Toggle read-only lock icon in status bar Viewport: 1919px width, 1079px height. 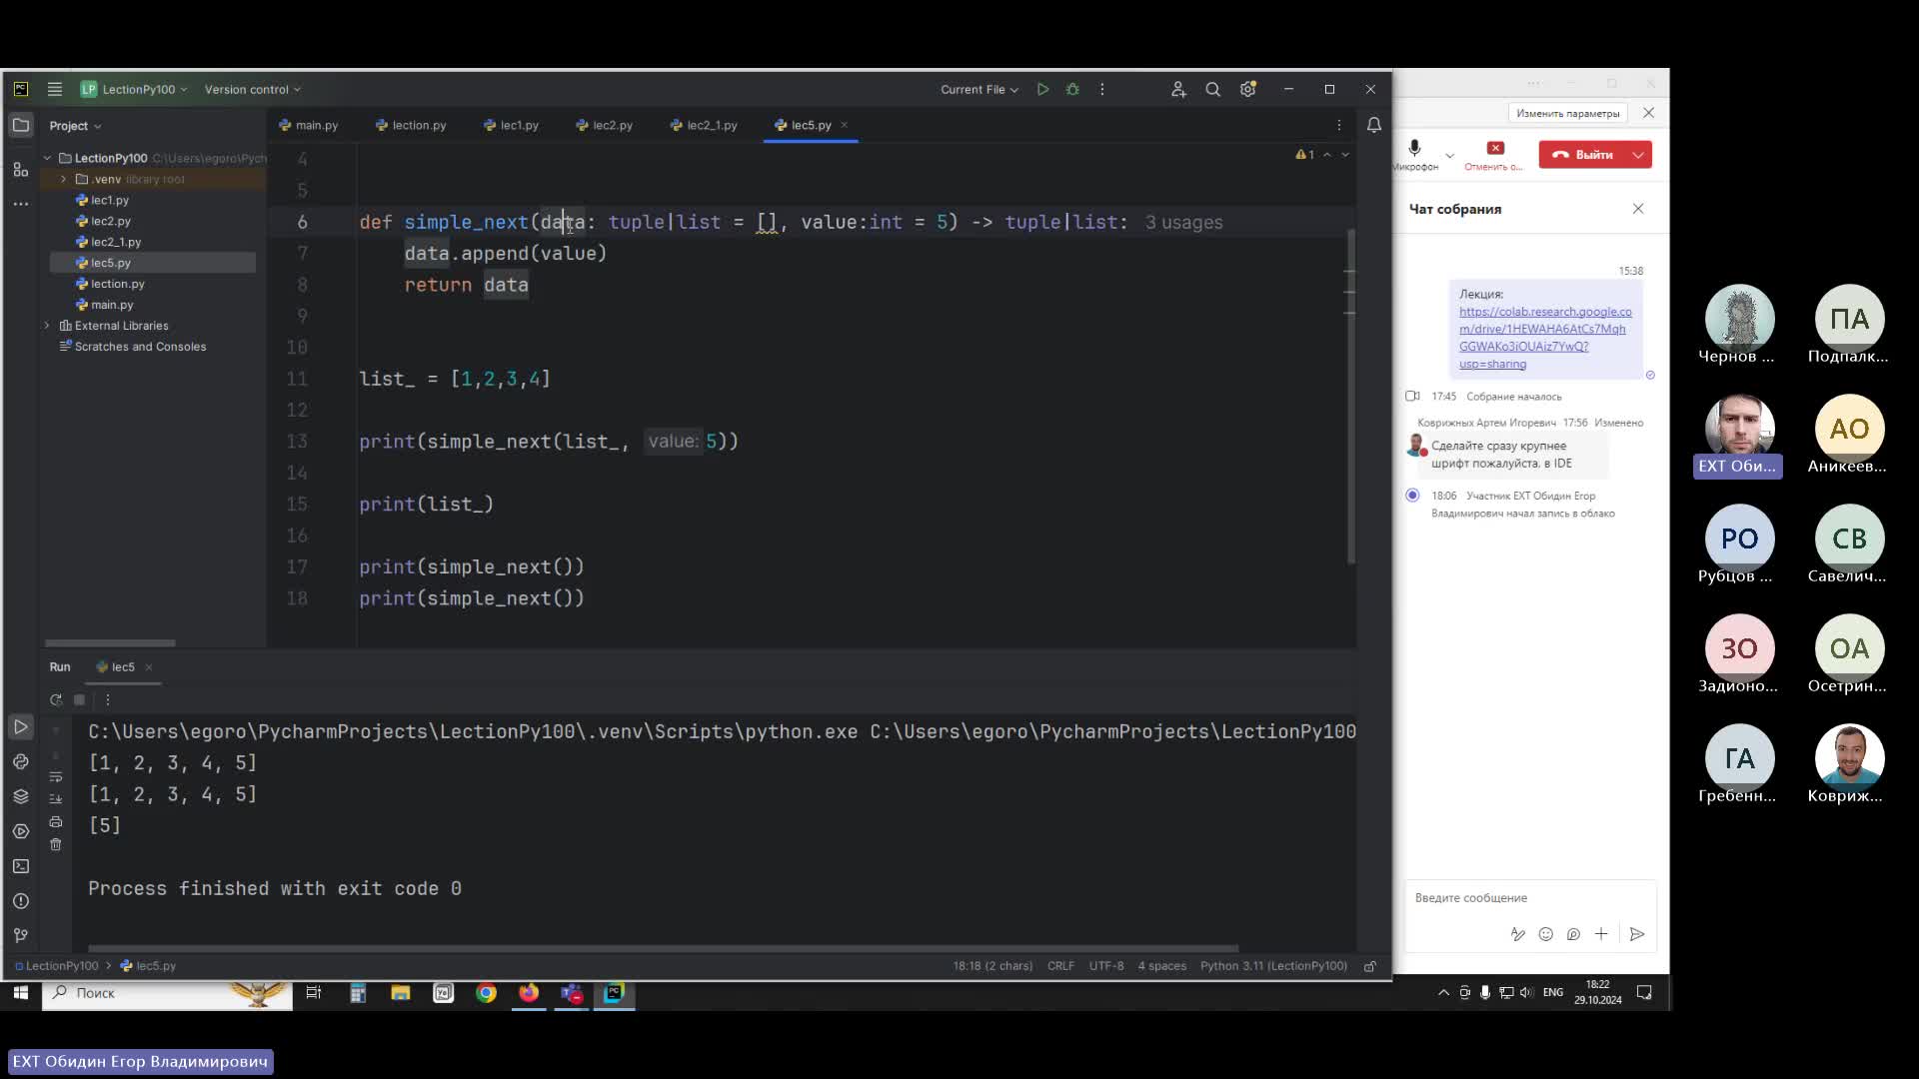coord(1370,966)
